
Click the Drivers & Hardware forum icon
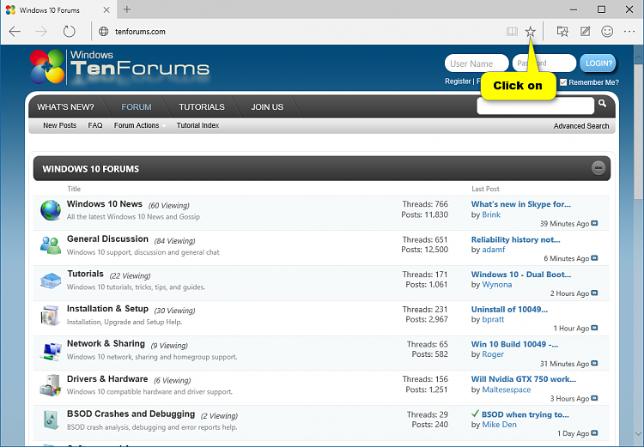point(51,385)
